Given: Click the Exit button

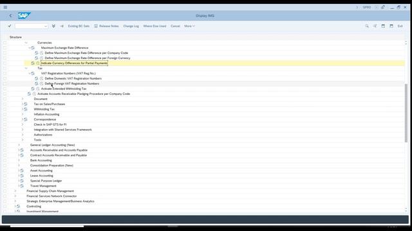Looking at the screenshot, I should pyautogui.click(x=400, y=26).
